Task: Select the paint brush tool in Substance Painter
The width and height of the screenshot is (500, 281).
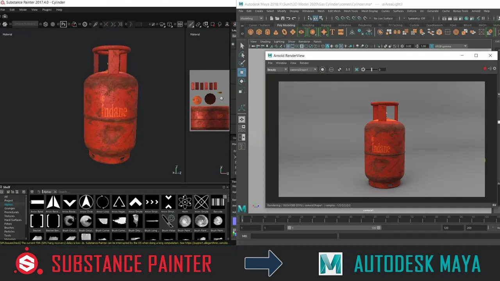Action: pyautogui.click(x=191, y=24)
